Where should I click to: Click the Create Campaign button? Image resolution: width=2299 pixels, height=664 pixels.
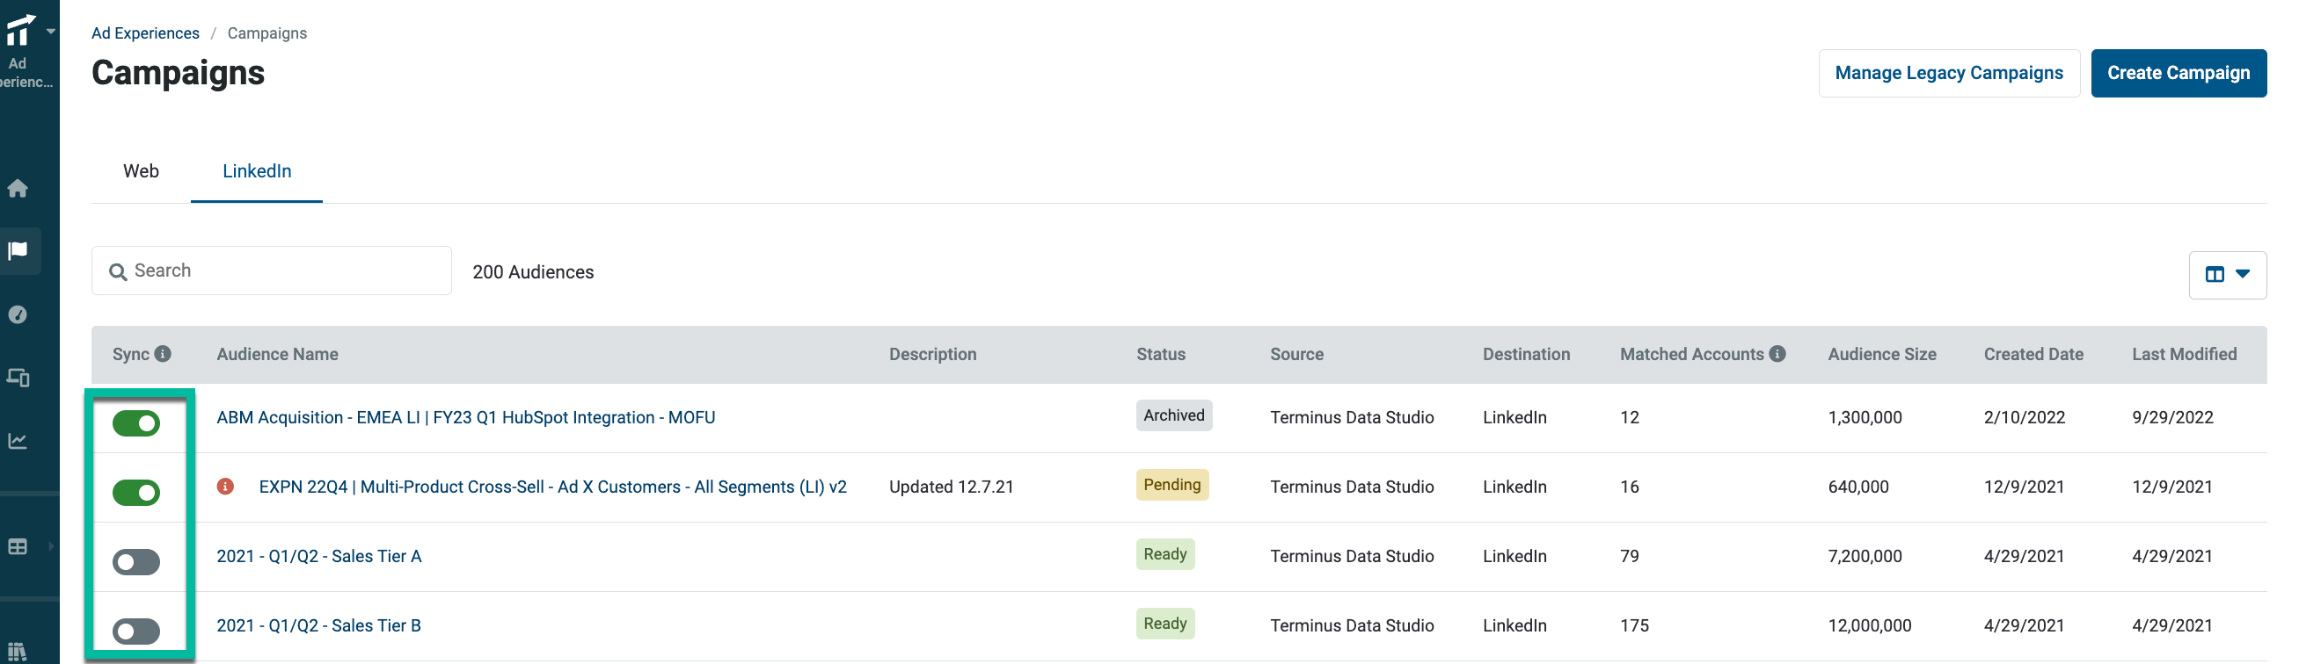(x=2179, y=73)
